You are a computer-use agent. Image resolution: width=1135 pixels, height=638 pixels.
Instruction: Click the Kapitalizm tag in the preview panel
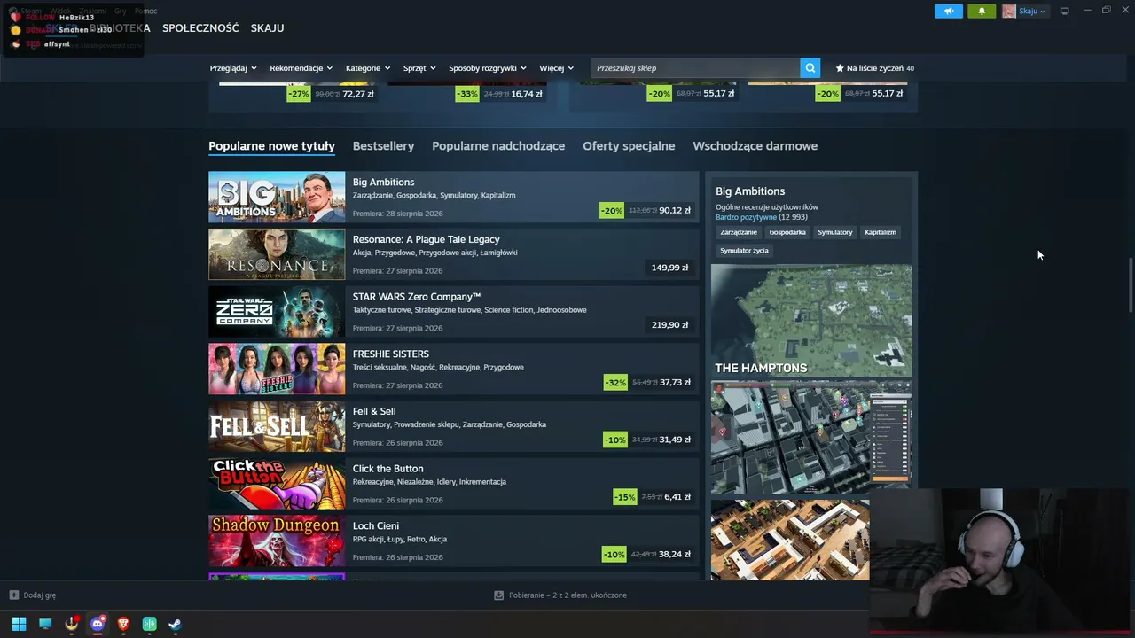tap(881, 232)
